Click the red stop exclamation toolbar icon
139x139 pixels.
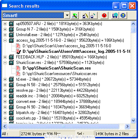(x=104, y=16)
